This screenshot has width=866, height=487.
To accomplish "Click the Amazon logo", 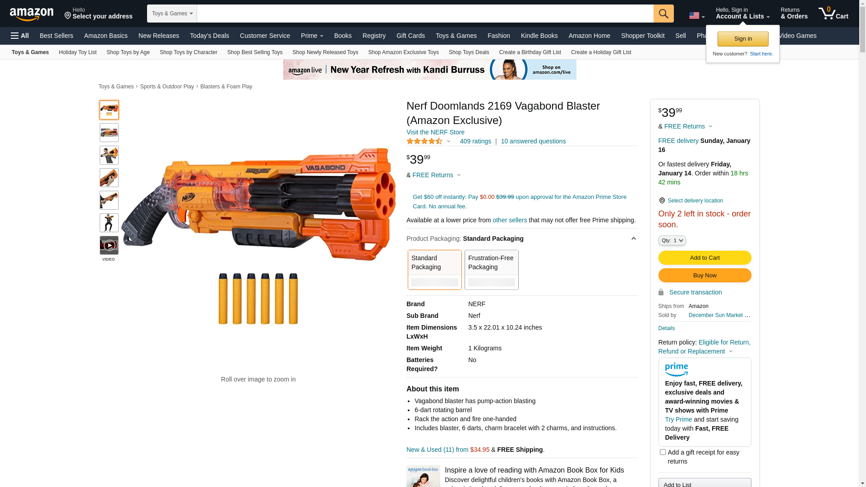I will click(32, 14).
